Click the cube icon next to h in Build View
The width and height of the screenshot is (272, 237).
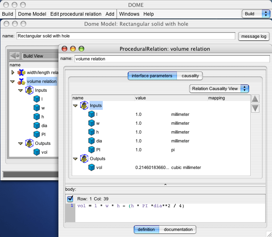pyautogui.click(x=37, y=117)
